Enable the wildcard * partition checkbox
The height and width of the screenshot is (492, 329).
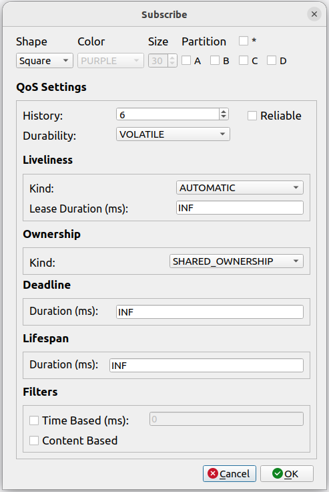pos(243,41)
